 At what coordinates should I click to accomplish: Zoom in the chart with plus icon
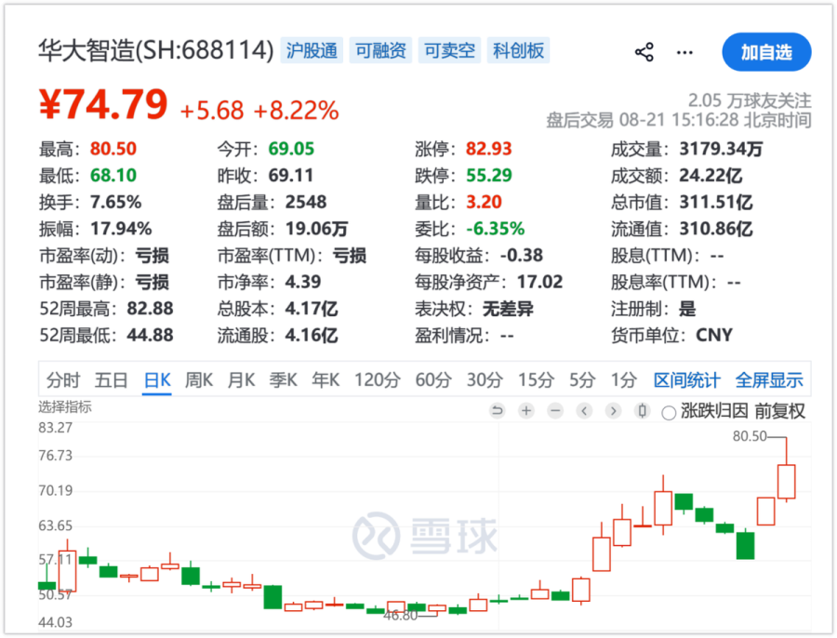pos(526,410)
